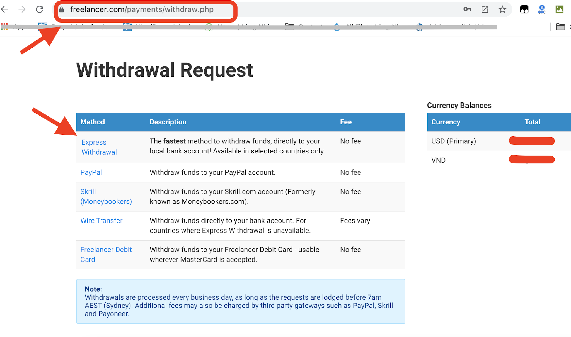Click the padlock site info icon

[62, 10]
